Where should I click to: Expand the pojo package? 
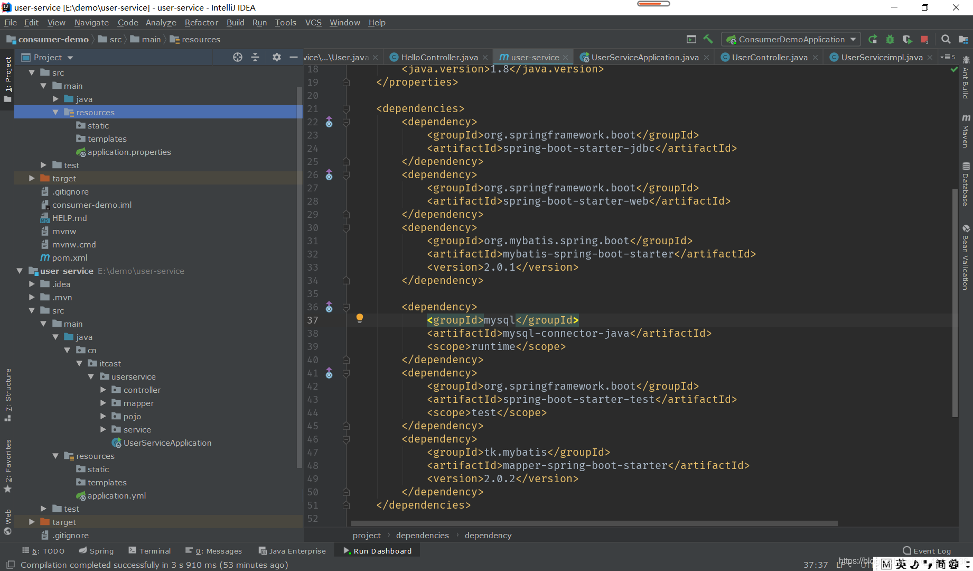(103, 416)
